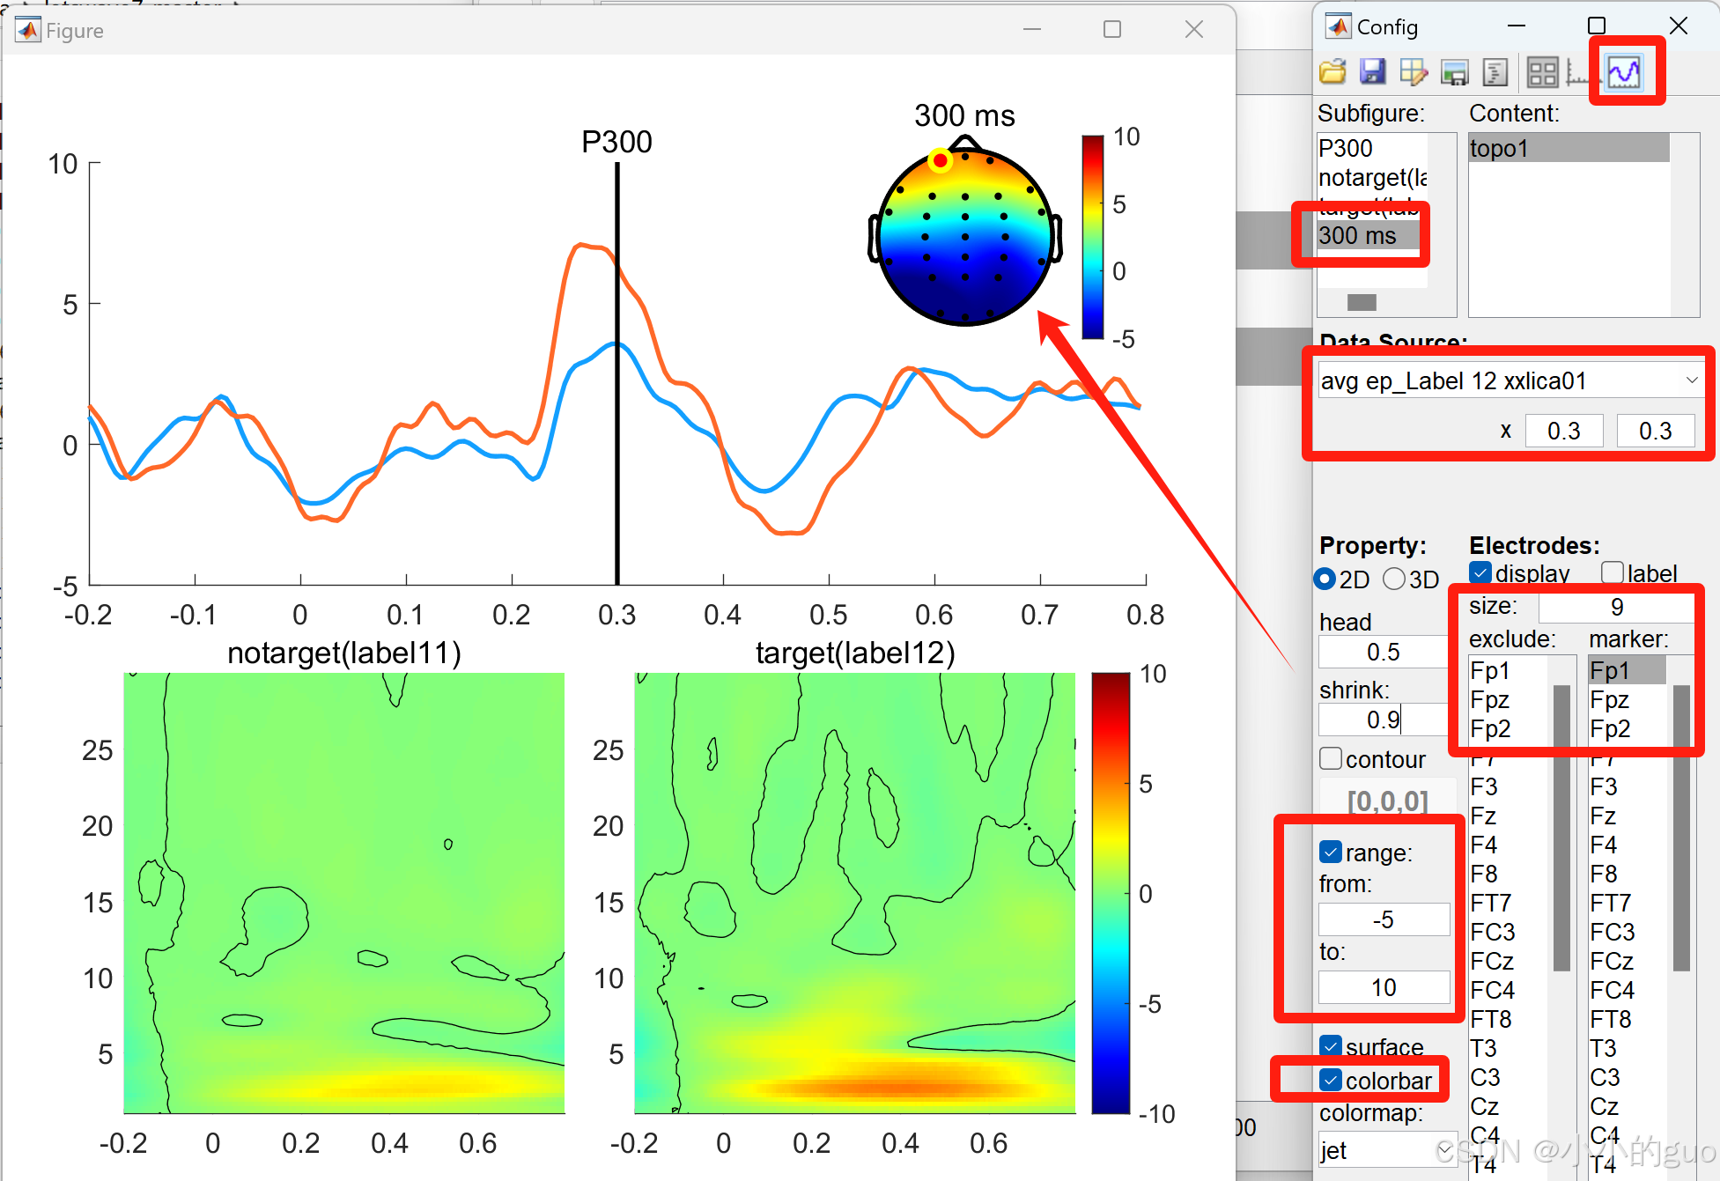The height and width of the screenshot is (1181, 1720).
Task: Save config with the floppy disk icon
Action: 1372,72
